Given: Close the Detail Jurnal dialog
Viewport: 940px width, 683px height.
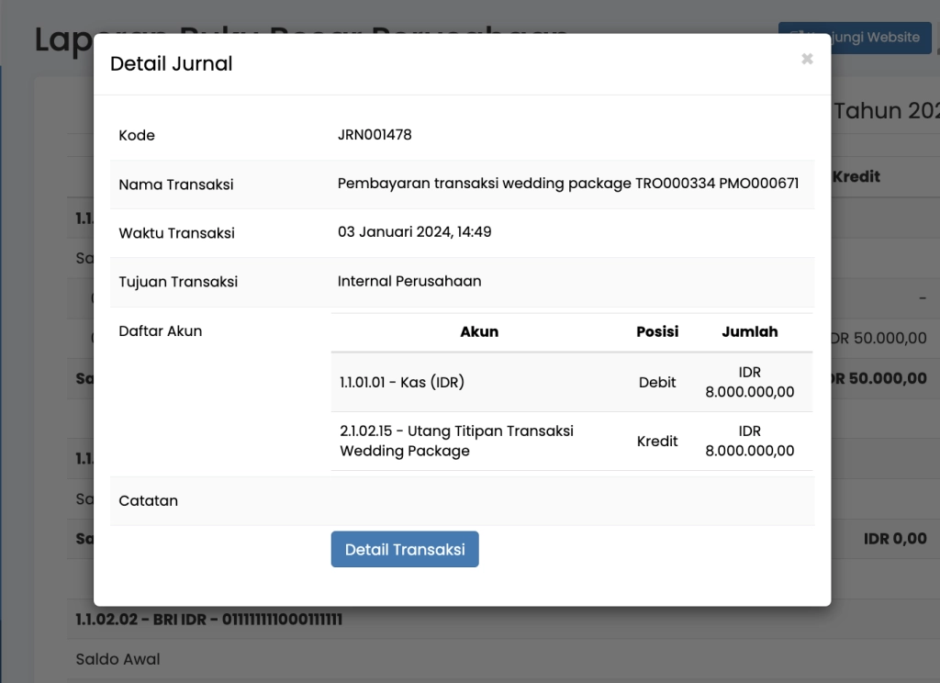Looking at the screenshot, I should [807, 60].
